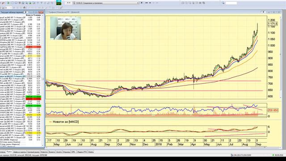Image resolution: width=286 pixels, height=161 pixels.
Task: Open the Новости tab
Action: (x=44, y=152)
